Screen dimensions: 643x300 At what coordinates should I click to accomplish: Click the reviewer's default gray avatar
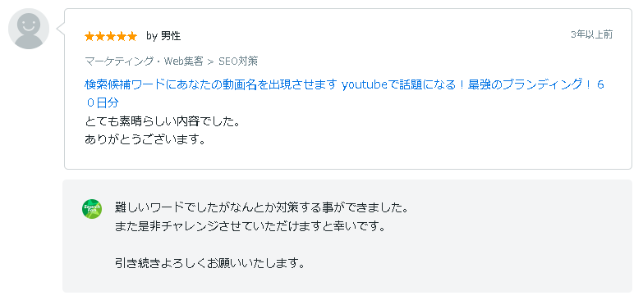29,29
